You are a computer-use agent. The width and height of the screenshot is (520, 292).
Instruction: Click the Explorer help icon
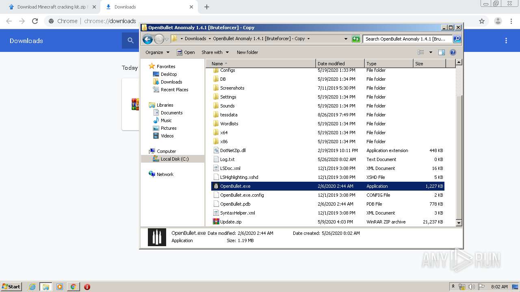click(453, 52)
